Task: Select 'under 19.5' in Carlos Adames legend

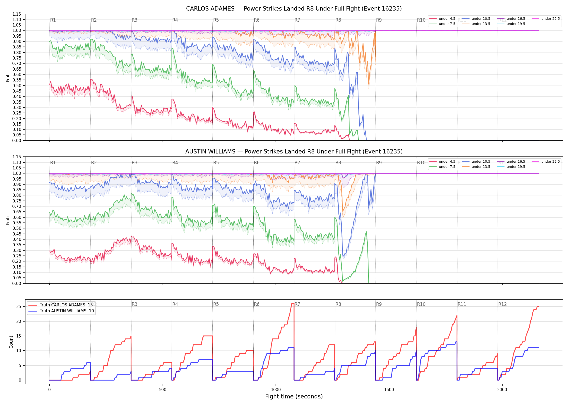Action: 516,24
